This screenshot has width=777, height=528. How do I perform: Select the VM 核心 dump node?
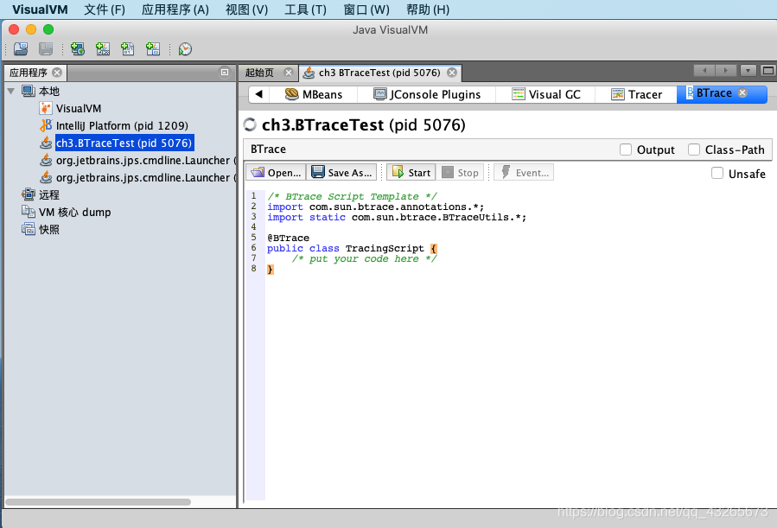pyautogui.click(x=75, y=213)
